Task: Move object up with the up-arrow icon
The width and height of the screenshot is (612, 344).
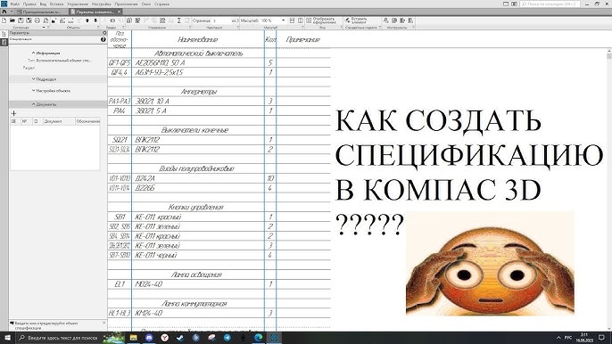Action: pos(87,20)
